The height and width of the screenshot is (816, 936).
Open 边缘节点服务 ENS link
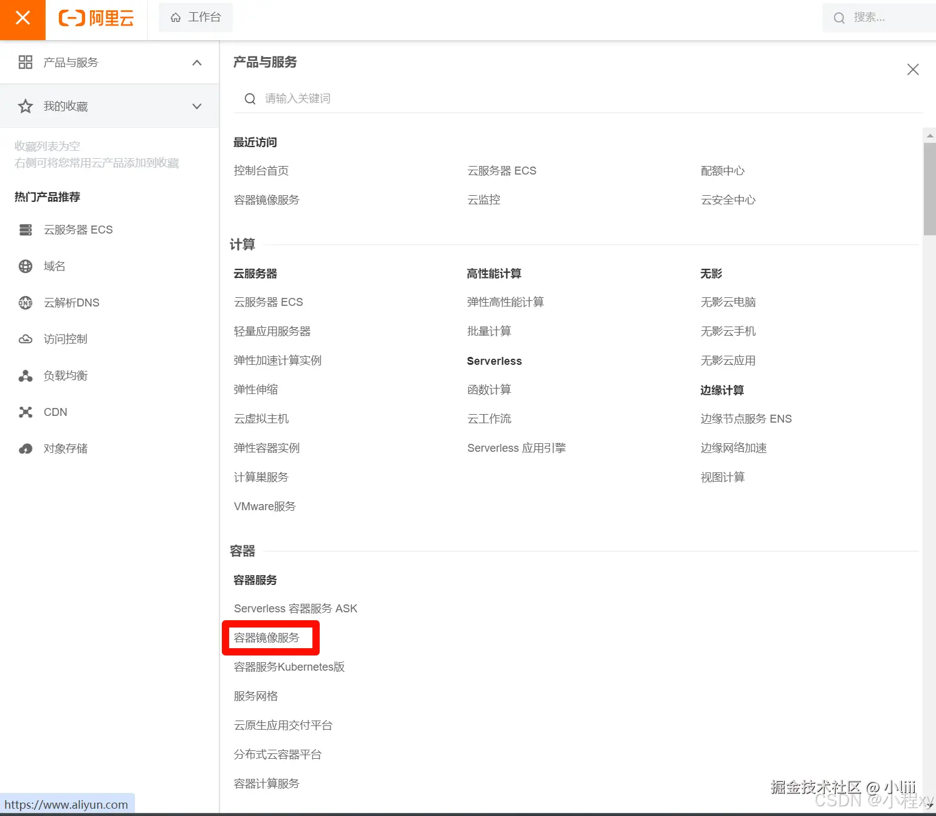[746, 418]
